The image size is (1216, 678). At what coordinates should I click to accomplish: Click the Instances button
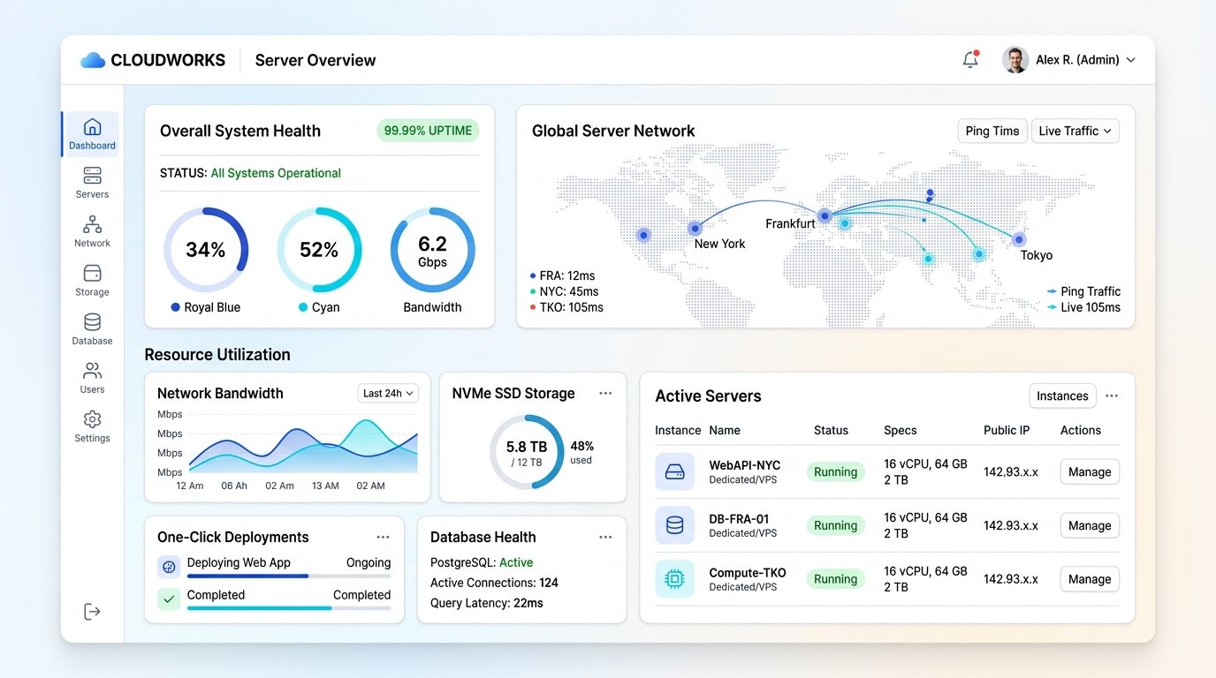pos(1062,395)
